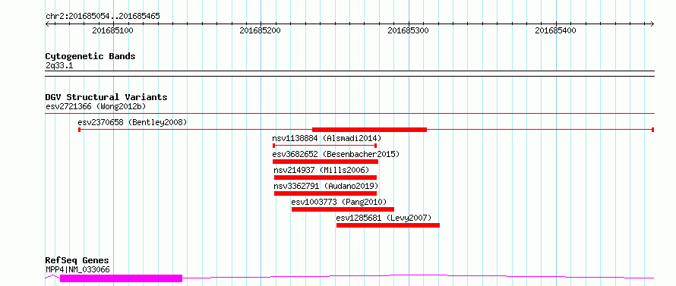The height and width of the screenshot is (286, 676).
Task: Select the esv2721366 thin red variant line
Action: click(x=349, y=114)
